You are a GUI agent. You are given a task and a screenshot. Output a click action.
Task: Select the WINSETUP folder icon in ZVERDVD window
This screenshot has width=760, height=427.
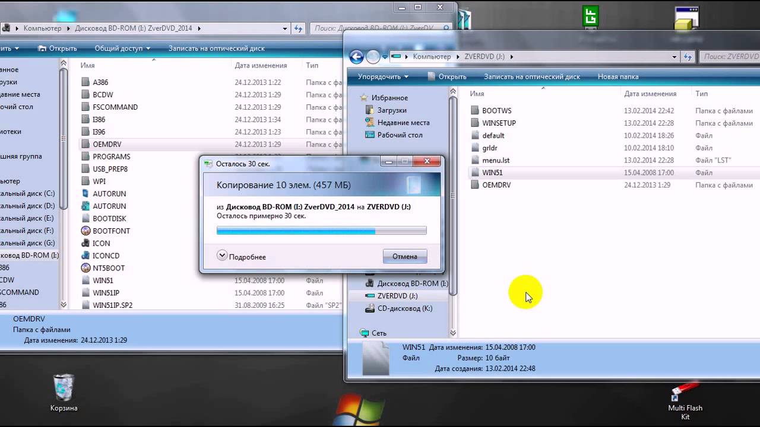[474, 123]
